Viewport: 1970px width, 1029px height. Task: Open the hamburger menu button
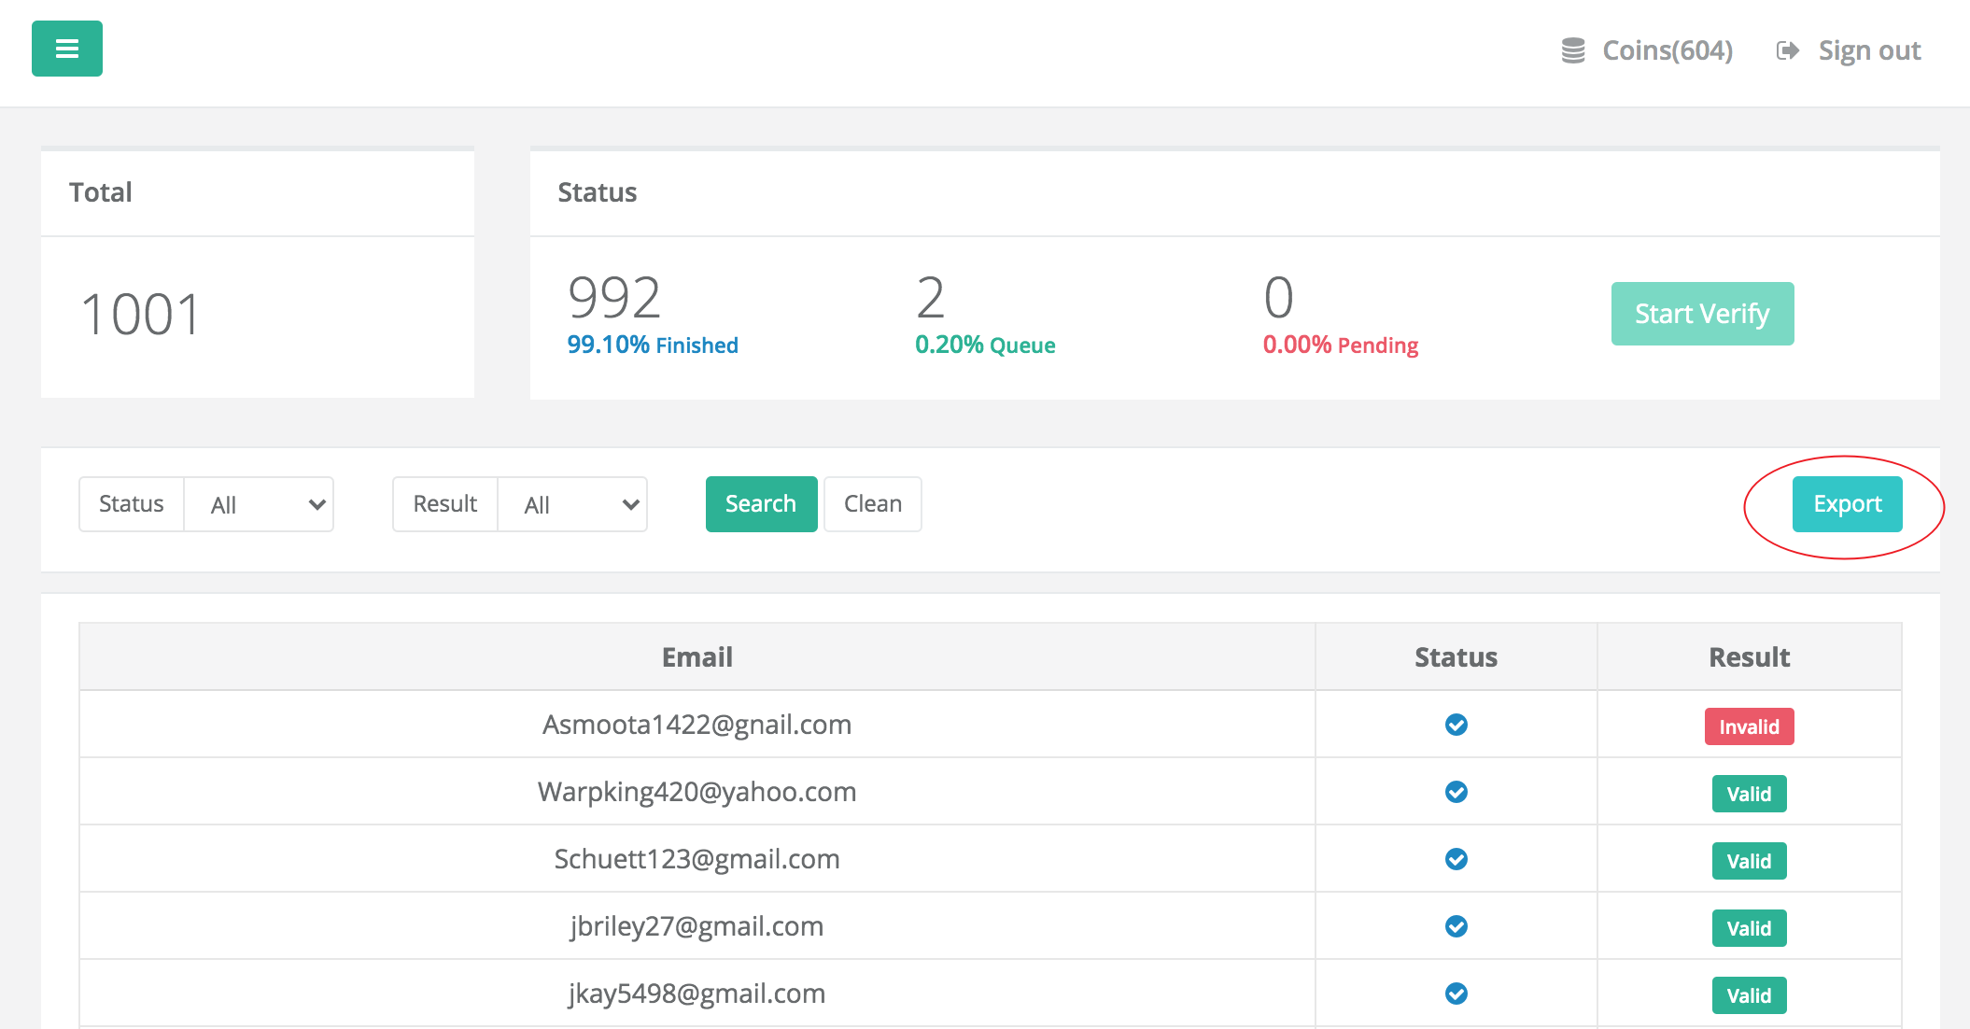(67, 49)
